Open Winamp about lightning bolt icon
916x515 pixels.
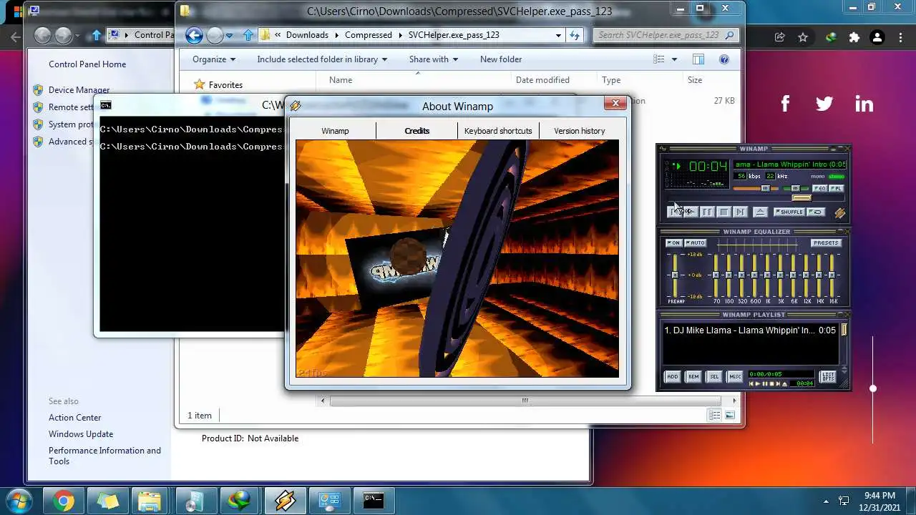point(840,213)
